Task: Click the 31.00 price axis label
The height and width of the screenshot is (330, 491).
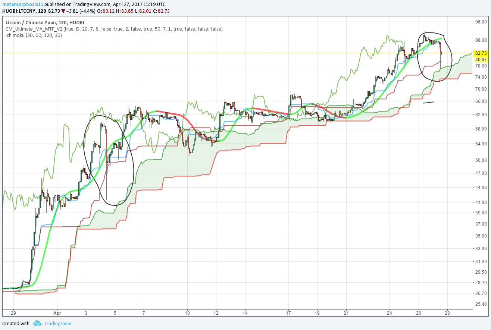Action: (481, 262)
